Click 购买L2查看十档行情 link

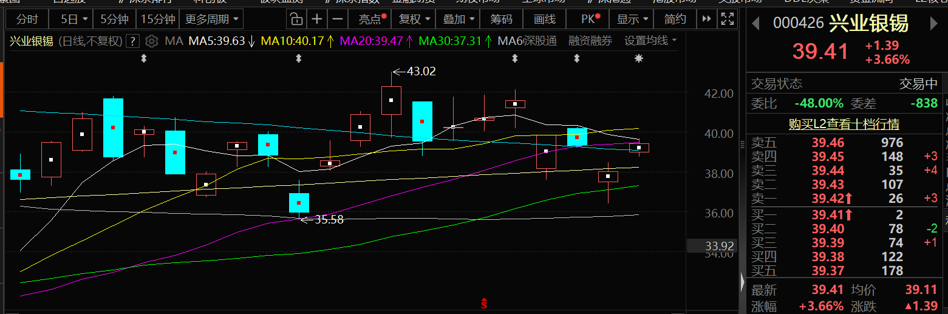tap(844, 124)
